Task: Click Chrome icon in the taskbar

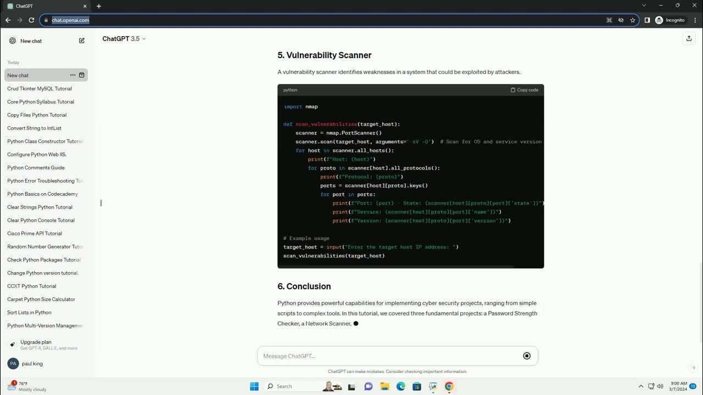Action: click(x=449, y=386)
